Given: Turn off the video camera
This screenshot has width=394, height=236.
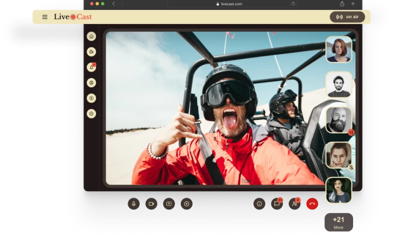Looking at the screenshot, I should coord(151,204).
